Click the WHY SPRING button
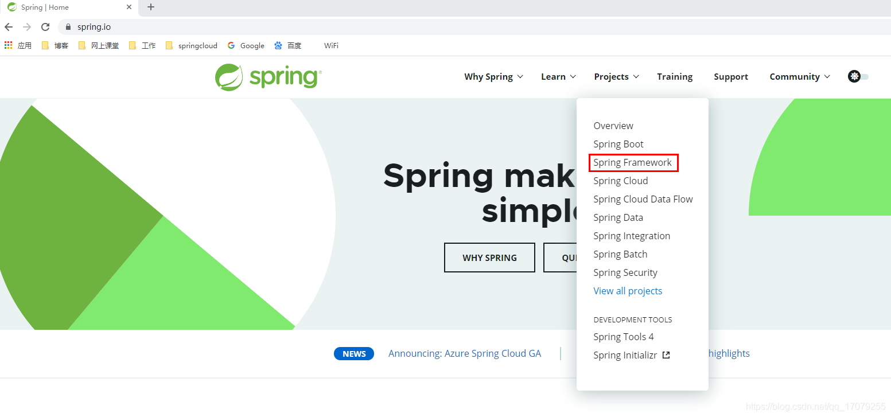The height and width of the screenshot is (417, 891). coord(489,258)
